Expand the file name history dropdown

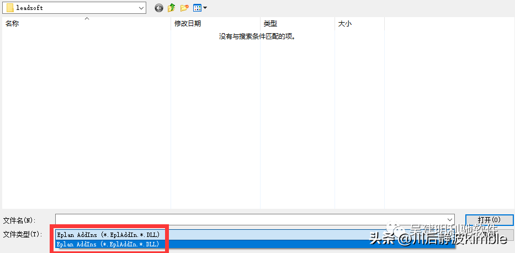click(450, 220)
